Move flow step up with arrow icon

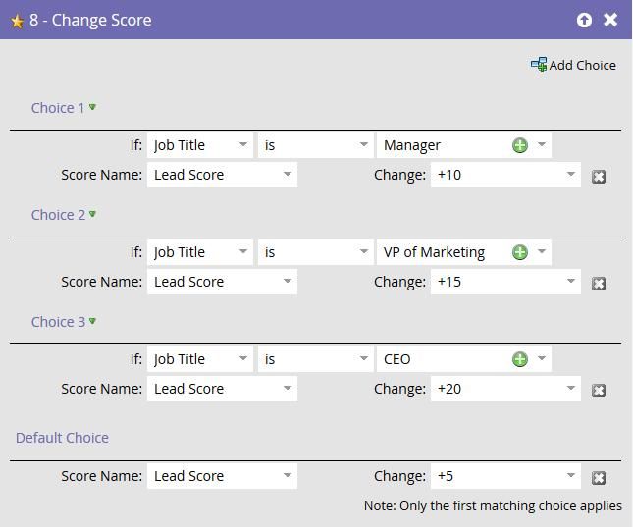(x=584, y=20)
